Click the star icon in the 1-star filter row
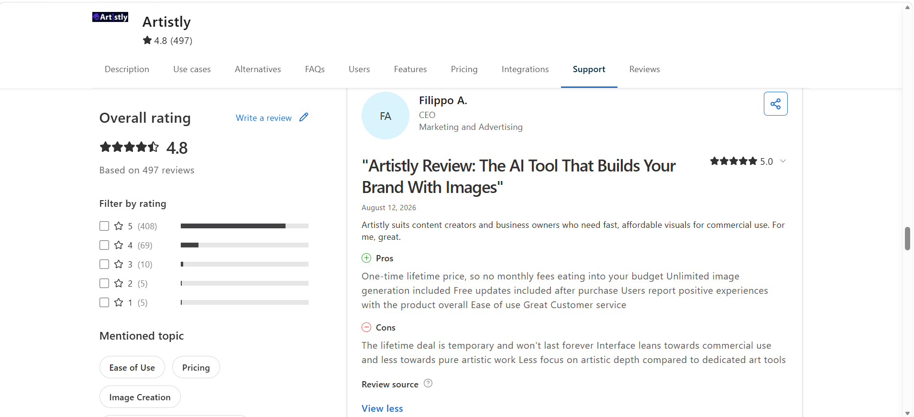 click(x=119, y=302)
